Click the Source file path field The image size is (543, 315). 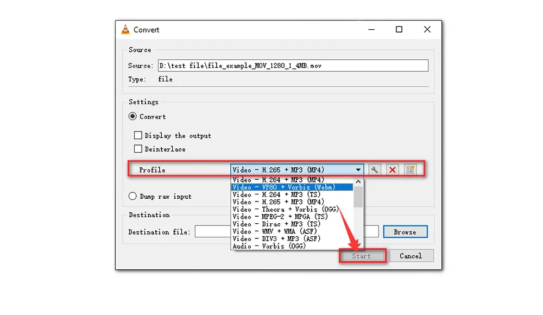tap(293, 66)
